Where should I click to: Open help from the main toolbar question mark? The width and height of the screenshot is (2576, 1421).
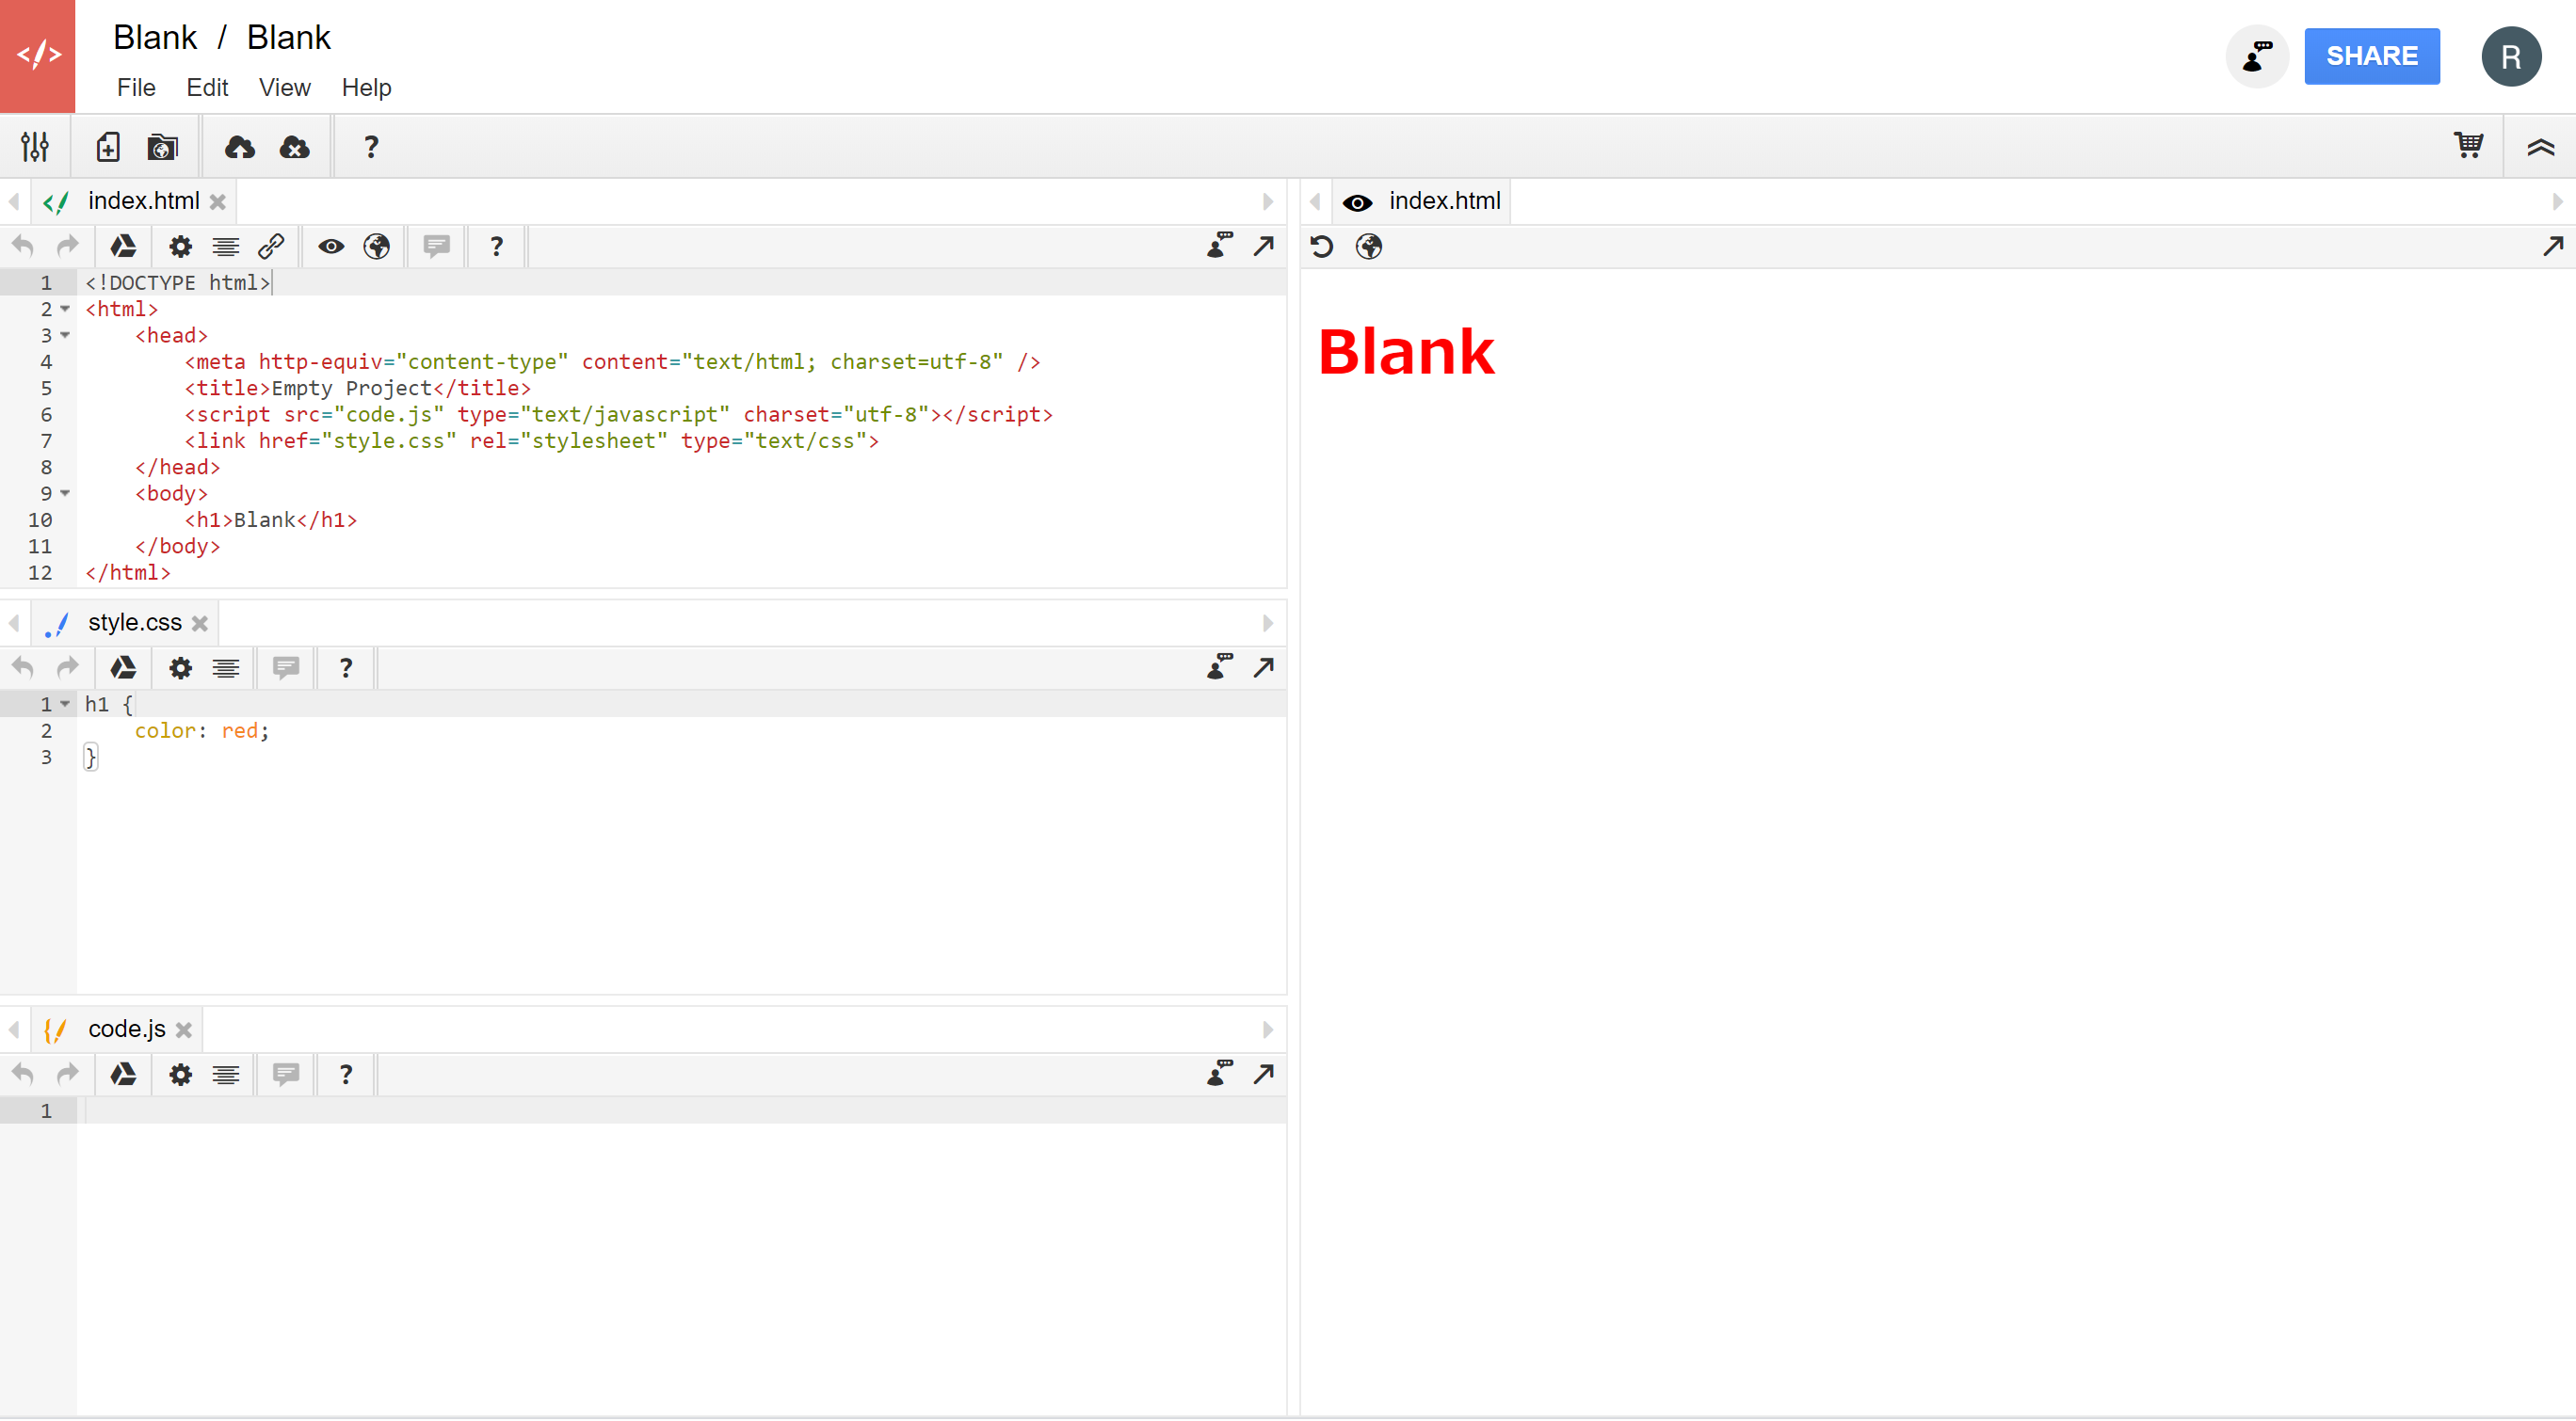pos(371,148)
